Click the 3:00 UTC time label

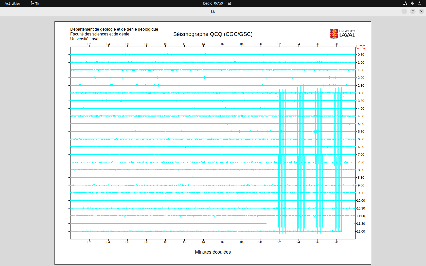(x=361, y=93)
